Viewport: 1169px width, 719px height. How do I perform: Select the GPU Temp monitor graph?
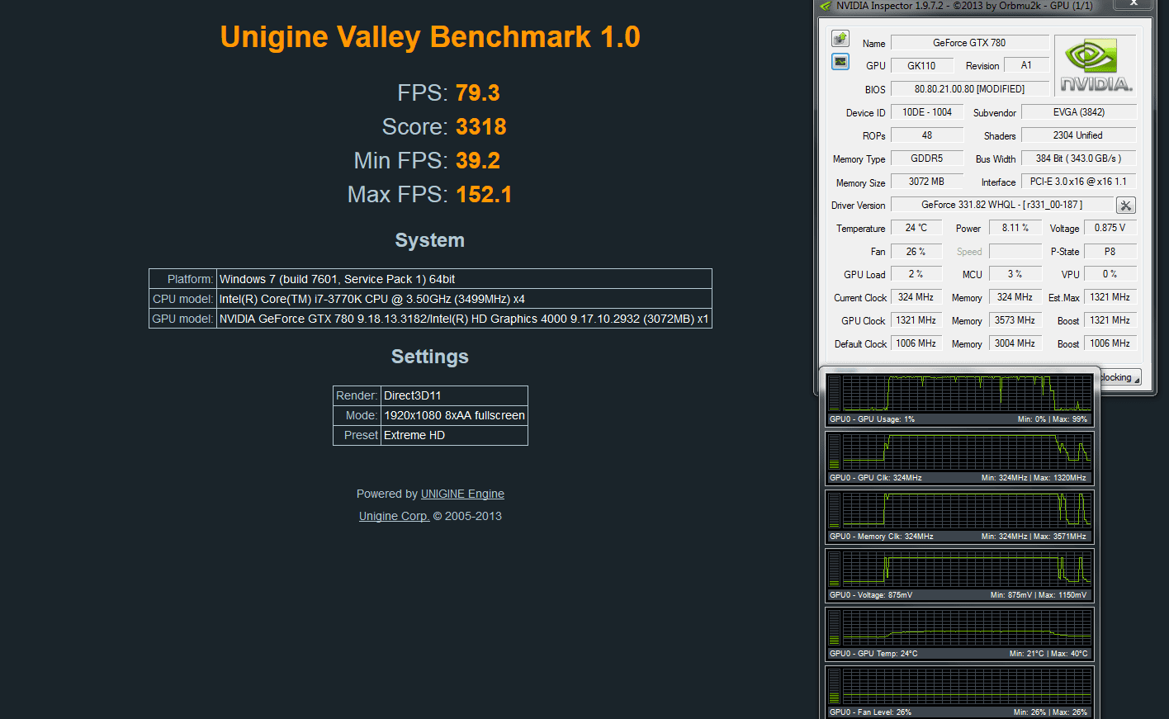tap(959, 633)
